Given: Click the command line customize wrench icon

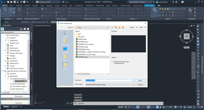Looking at the screenshot, I should tap(71, 103).
